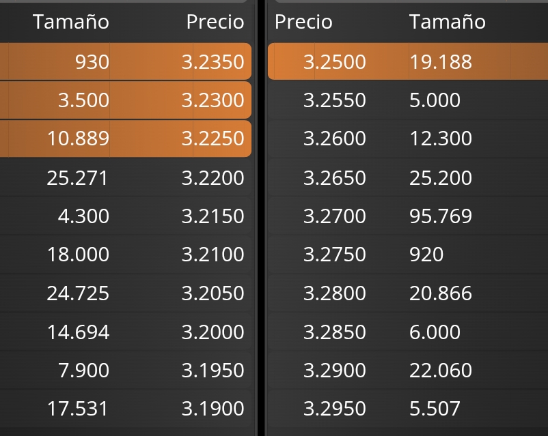The image size is (548, 436).
Task: Select the highlighted ask price 3.2500
Action: 334,62
